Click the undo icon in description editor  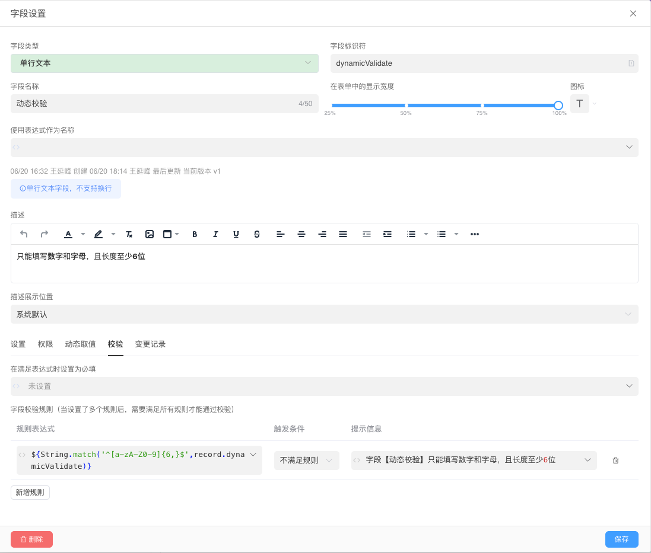[x=24, y=234]
